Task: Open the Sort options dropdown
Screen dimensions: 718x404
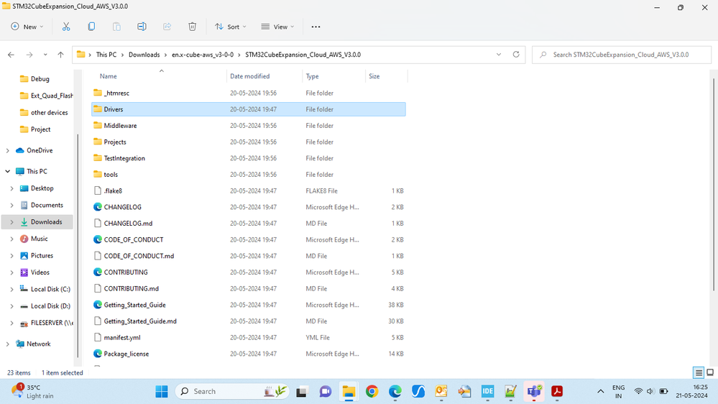Action: click(231, 27)
